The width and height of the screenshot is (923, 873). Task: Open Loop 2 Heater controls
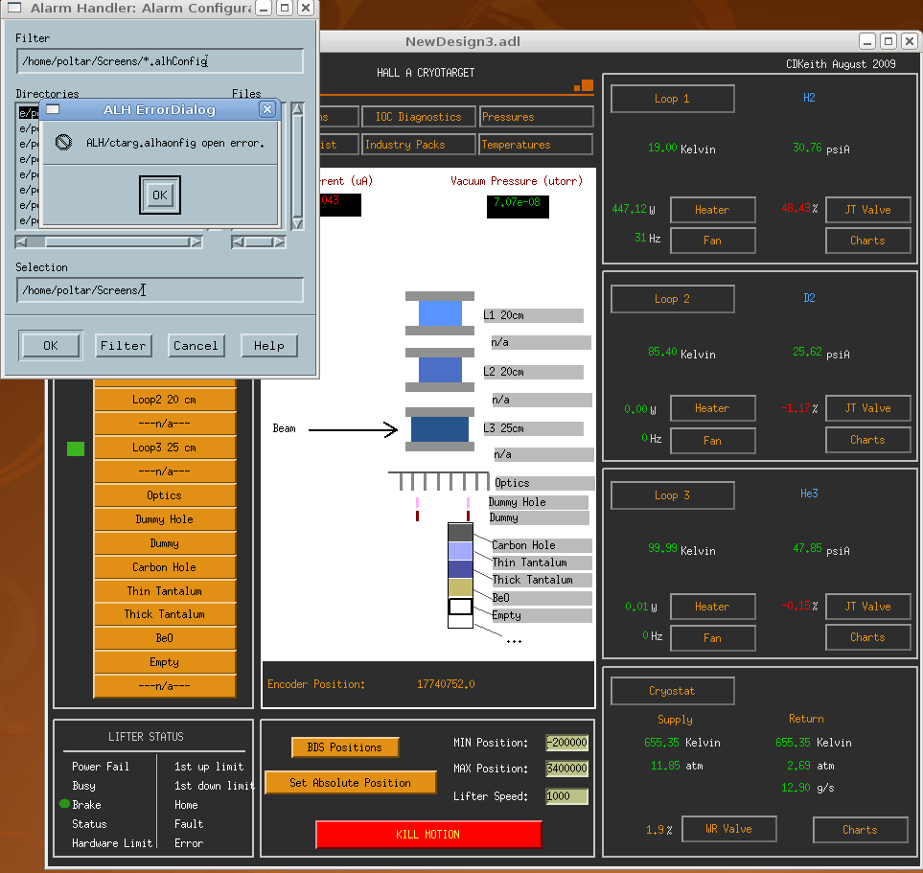(x=712, y=408)
